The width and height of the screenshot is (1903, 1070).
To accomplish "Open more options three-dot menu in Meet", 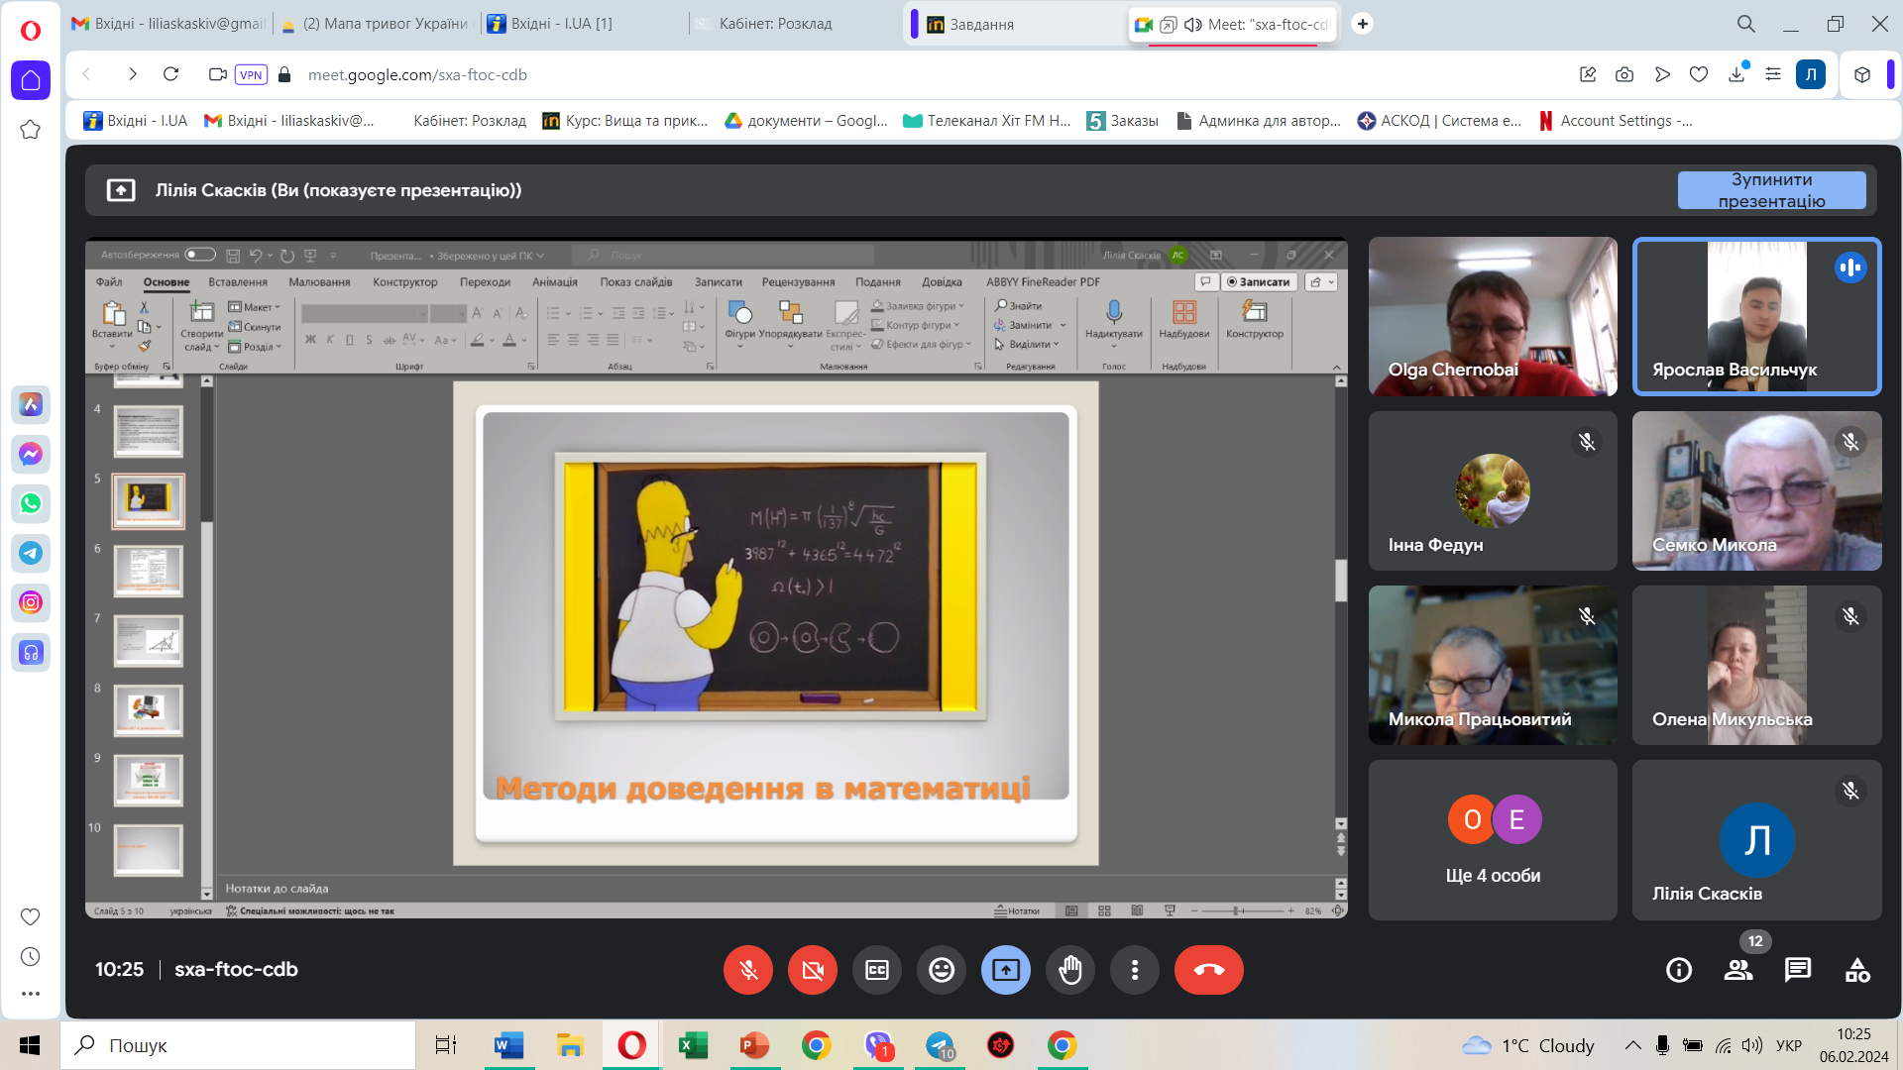I will (x=1135, y=970).
